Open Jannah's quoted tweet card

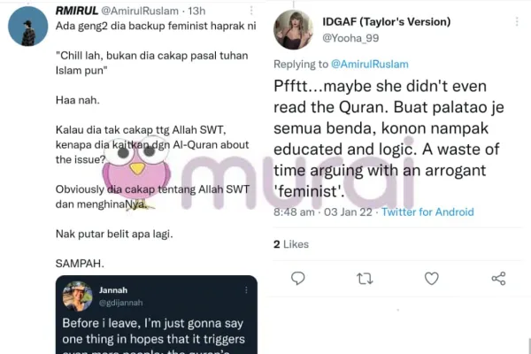point(157,315)
